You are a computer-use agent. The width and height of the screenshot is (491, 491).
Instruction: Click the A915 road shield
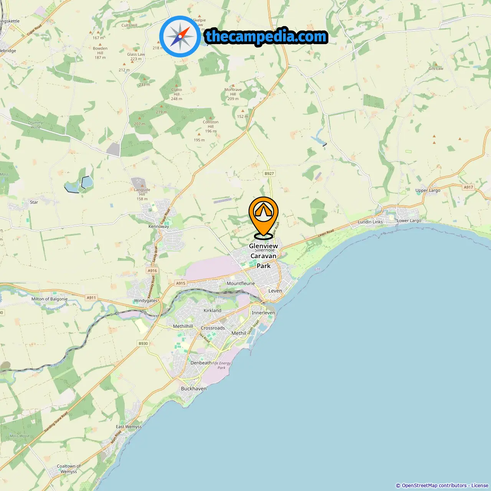pyautogui.click(x=181, y=283)
